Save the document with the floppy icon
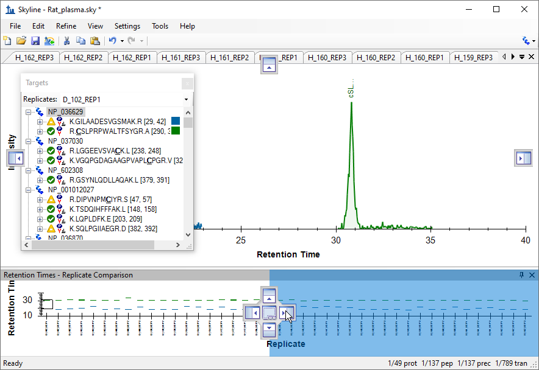 [x=35, y=41]
